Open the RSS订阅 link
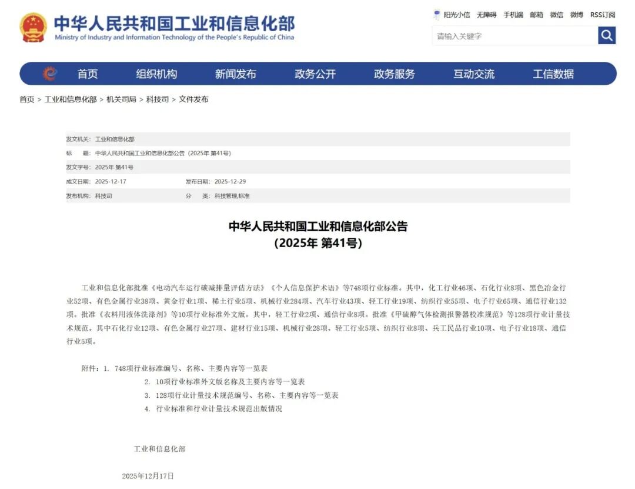This screenshot has width=635, height=489. pos(602,15)
